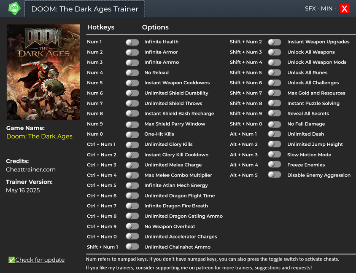The image size is (356, 273).
Task: Click the Game Name: heading
Action: point(25,128)
